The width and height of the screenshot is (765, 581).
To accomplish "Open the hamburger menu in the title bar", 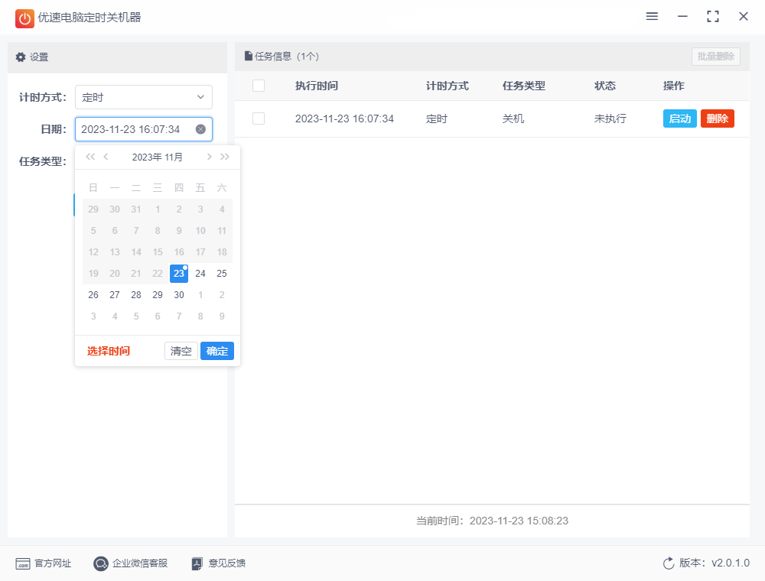I will [652, 16].
